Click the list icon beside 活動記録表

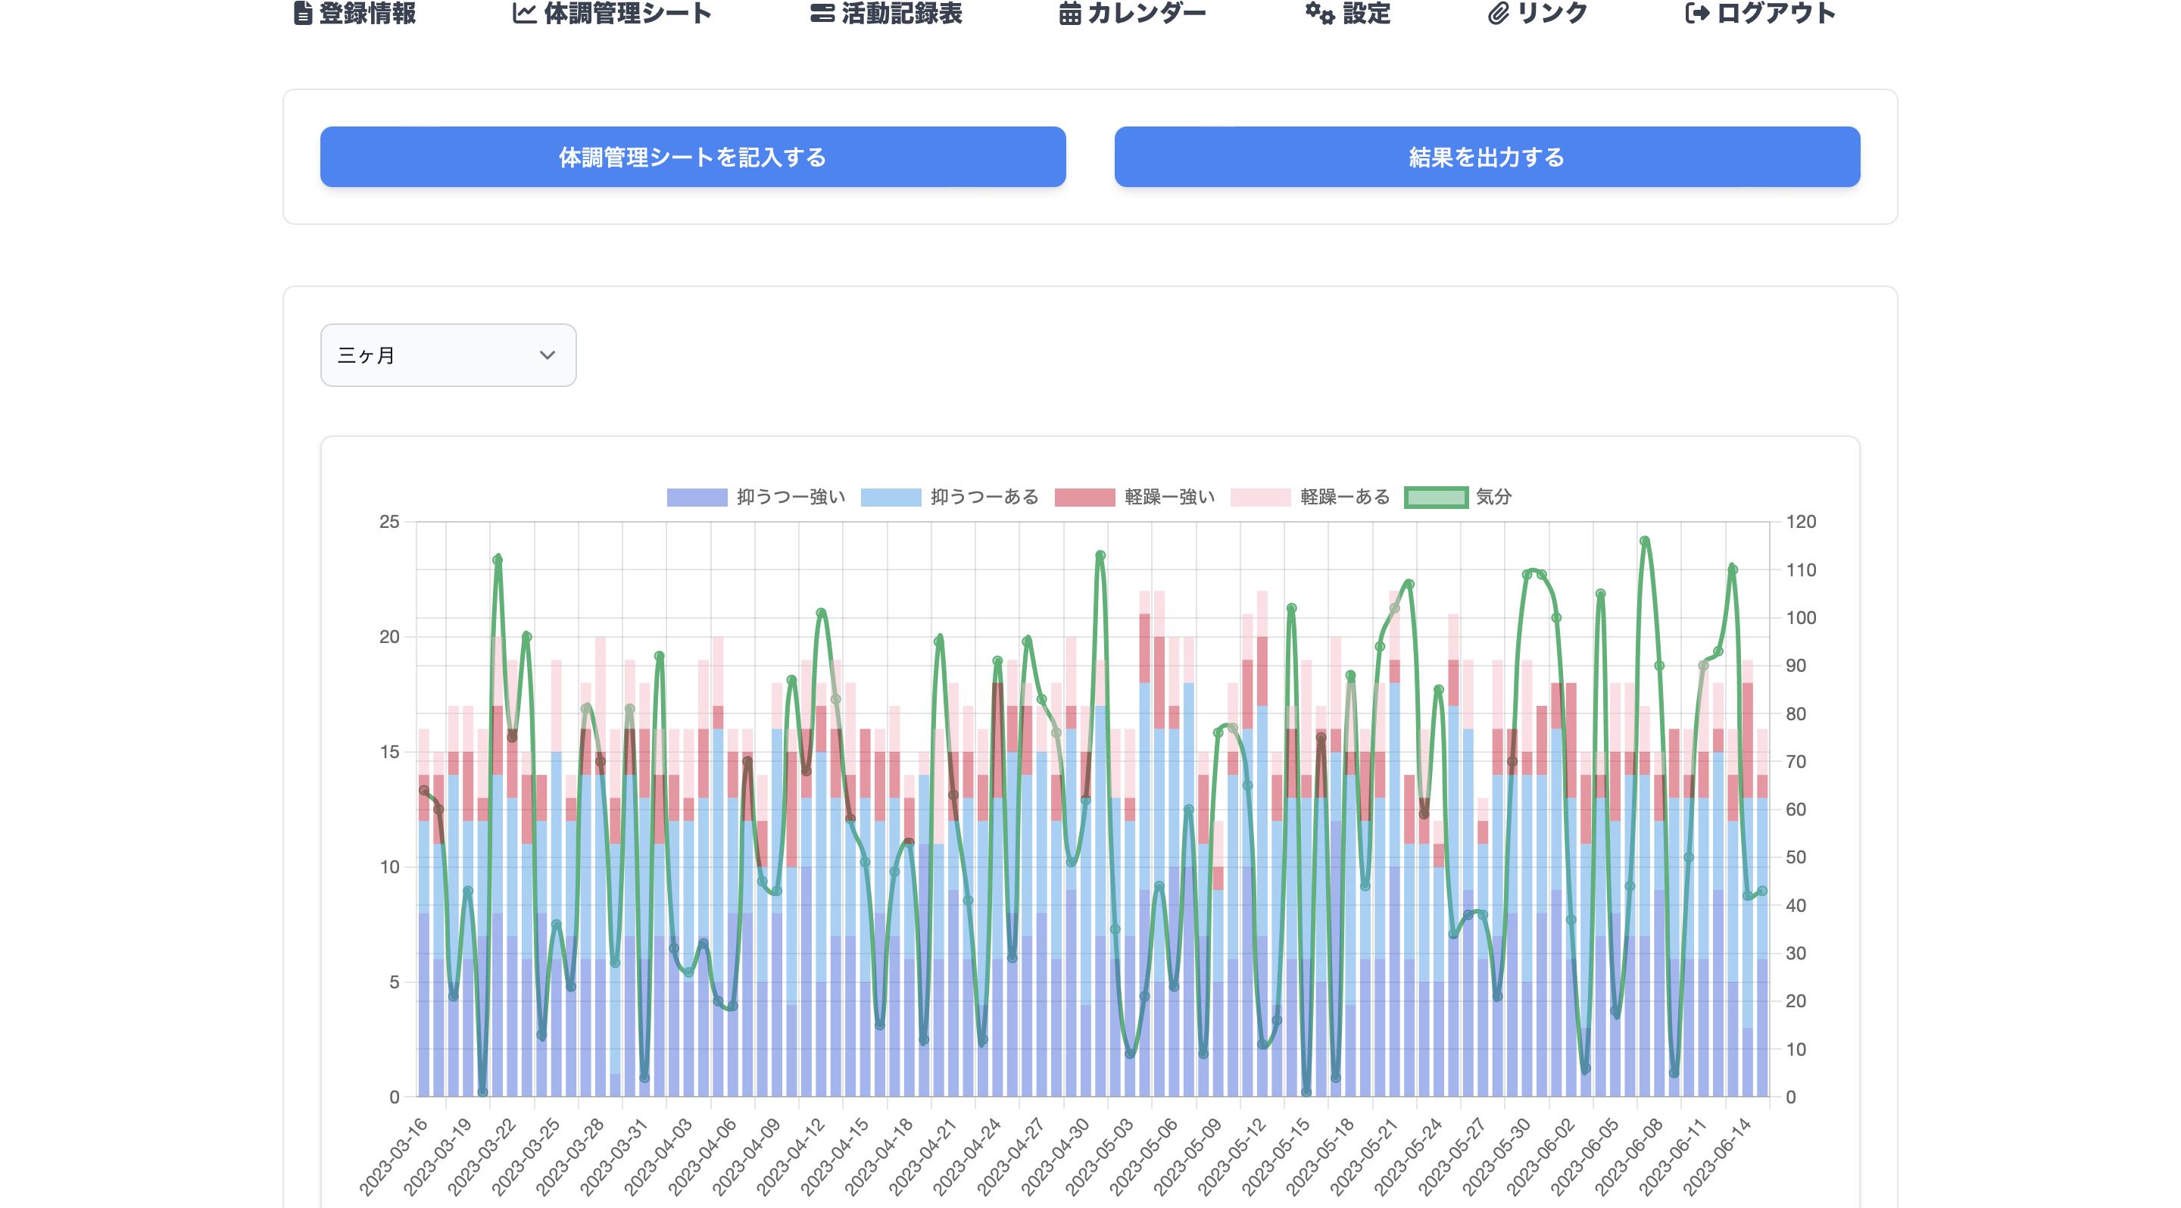(x=822, y=13)
